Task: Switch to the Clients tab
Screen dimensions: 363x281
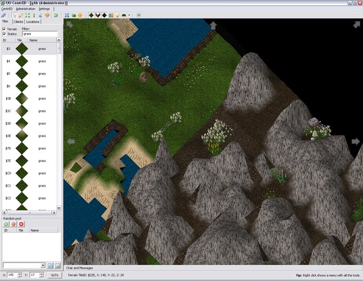Action: (17, 22)
